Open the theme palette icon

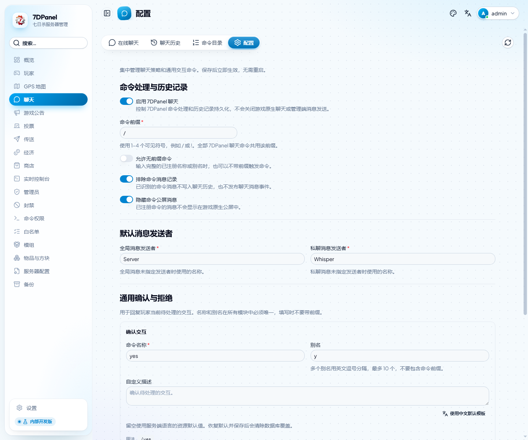point(453,14)
